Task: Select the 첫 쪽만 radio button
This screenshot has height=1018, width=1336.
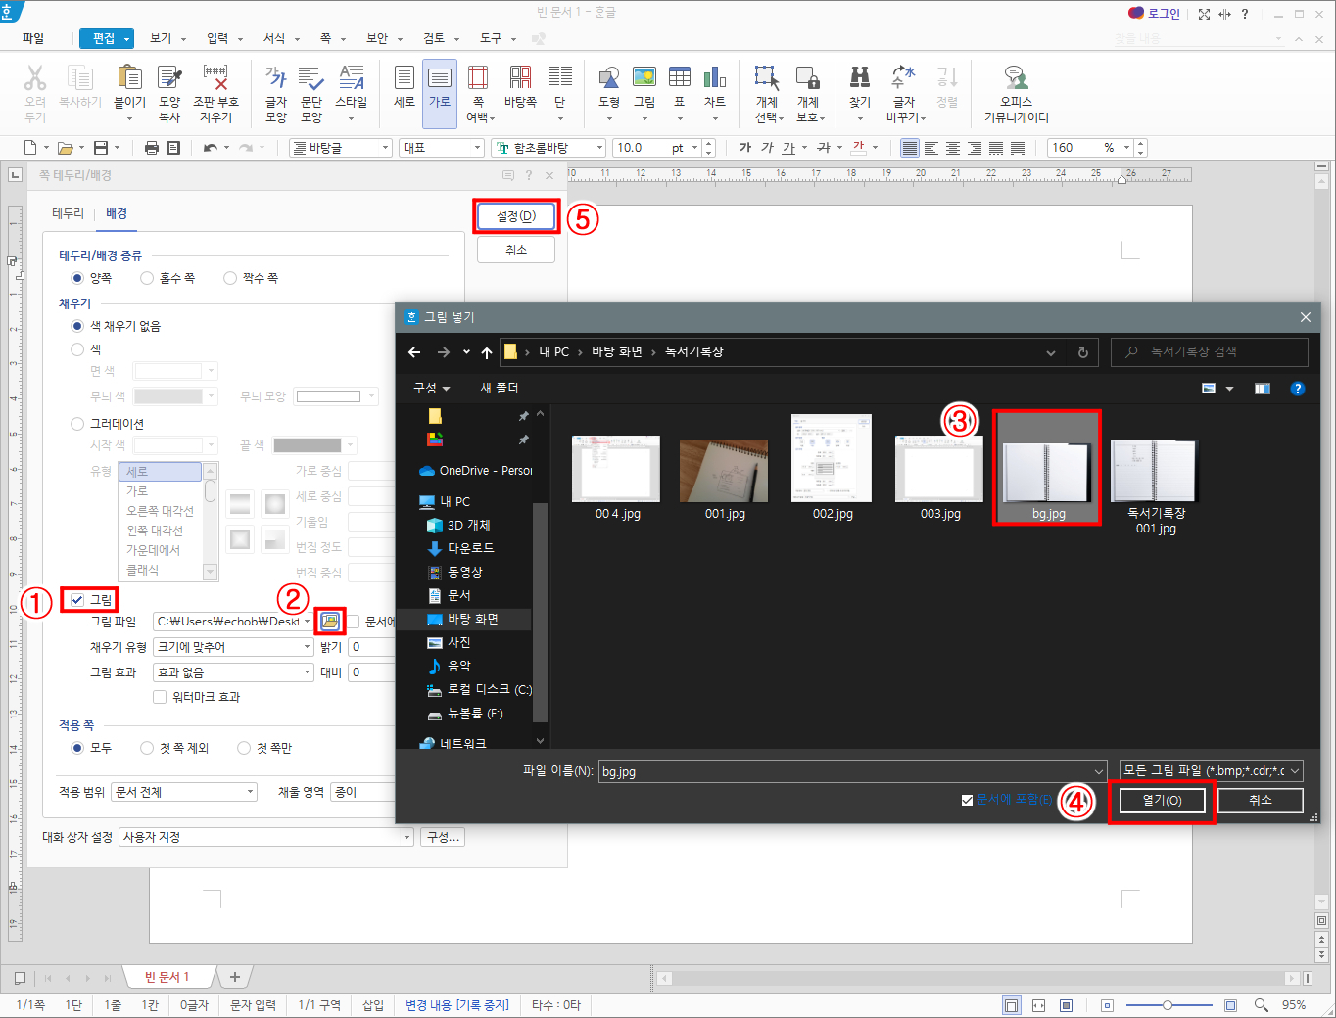Action: tap(244, 748)
